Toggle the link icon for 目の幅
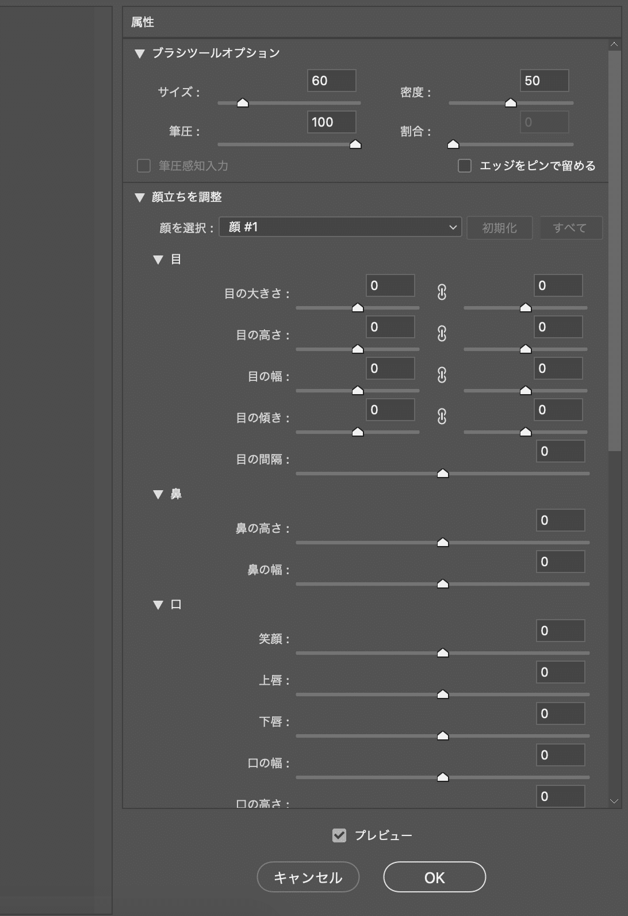The width and height of the screenshot is (628, 916). point(442,375)
